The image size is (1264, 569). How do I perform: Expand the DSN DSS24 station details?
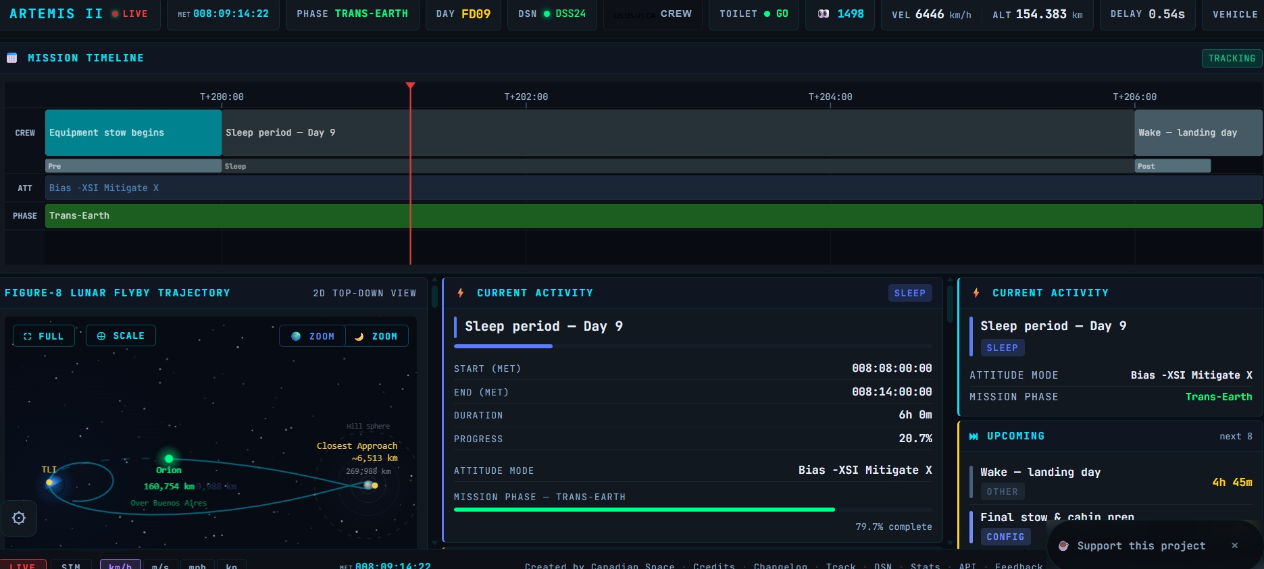[552, 14]
